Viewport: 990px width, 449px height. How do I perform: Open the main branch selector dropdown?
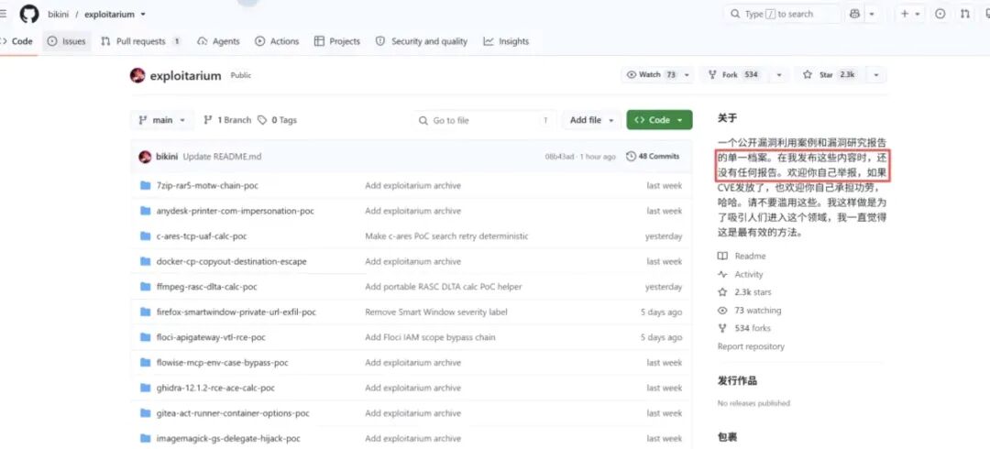click(162, 120)
